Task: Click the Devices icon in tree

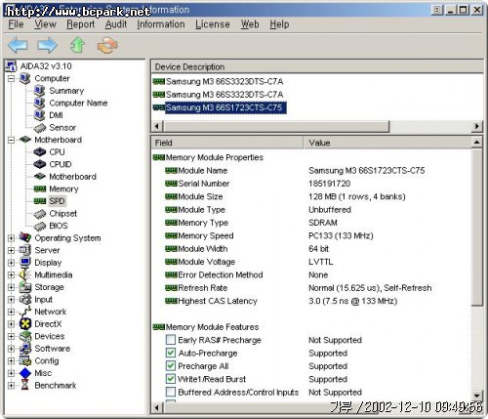Action: (x=25, y=336)
